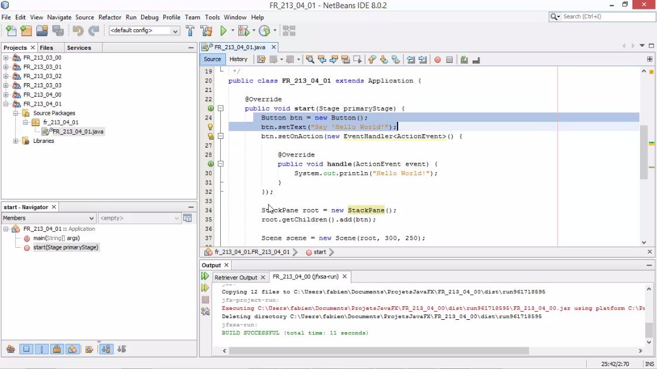Expand the Libraries node of FR_213_04_01
Screen dimensions: 657x369
click(x=15, y=141)
